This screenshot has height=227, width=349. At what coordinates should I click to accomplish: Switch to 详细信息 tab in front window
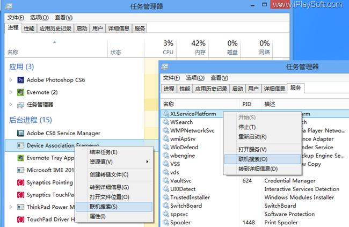click(x=274, y=89)
